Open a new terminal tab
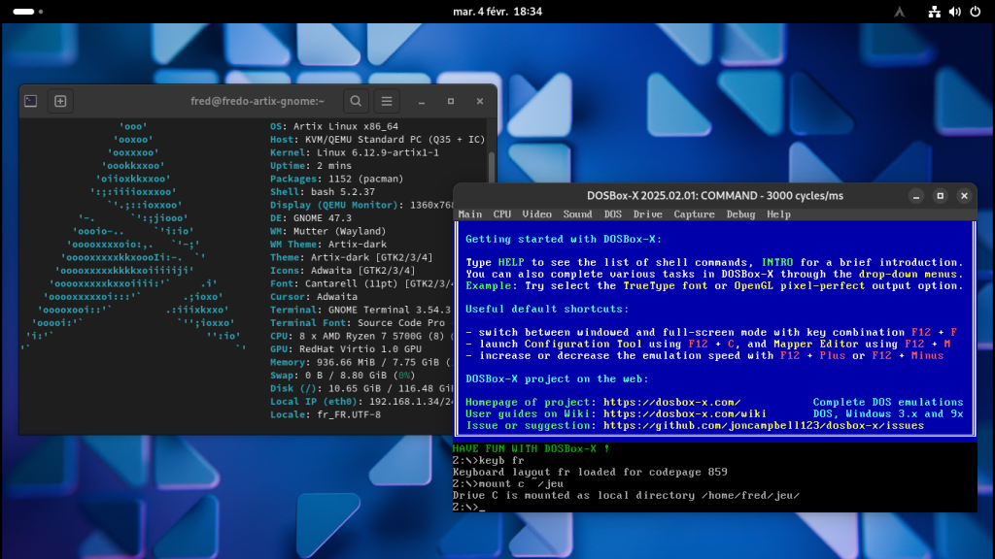This screenshot has width=995, height=559. pyautogui.click(x=60, y=101)
